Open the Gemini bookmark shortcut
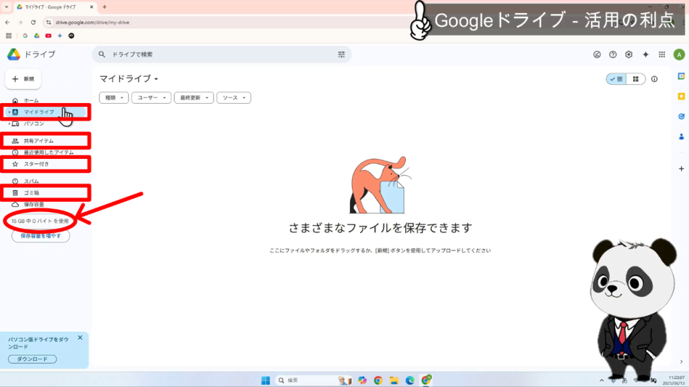689x387 pixels. [60, 36]
